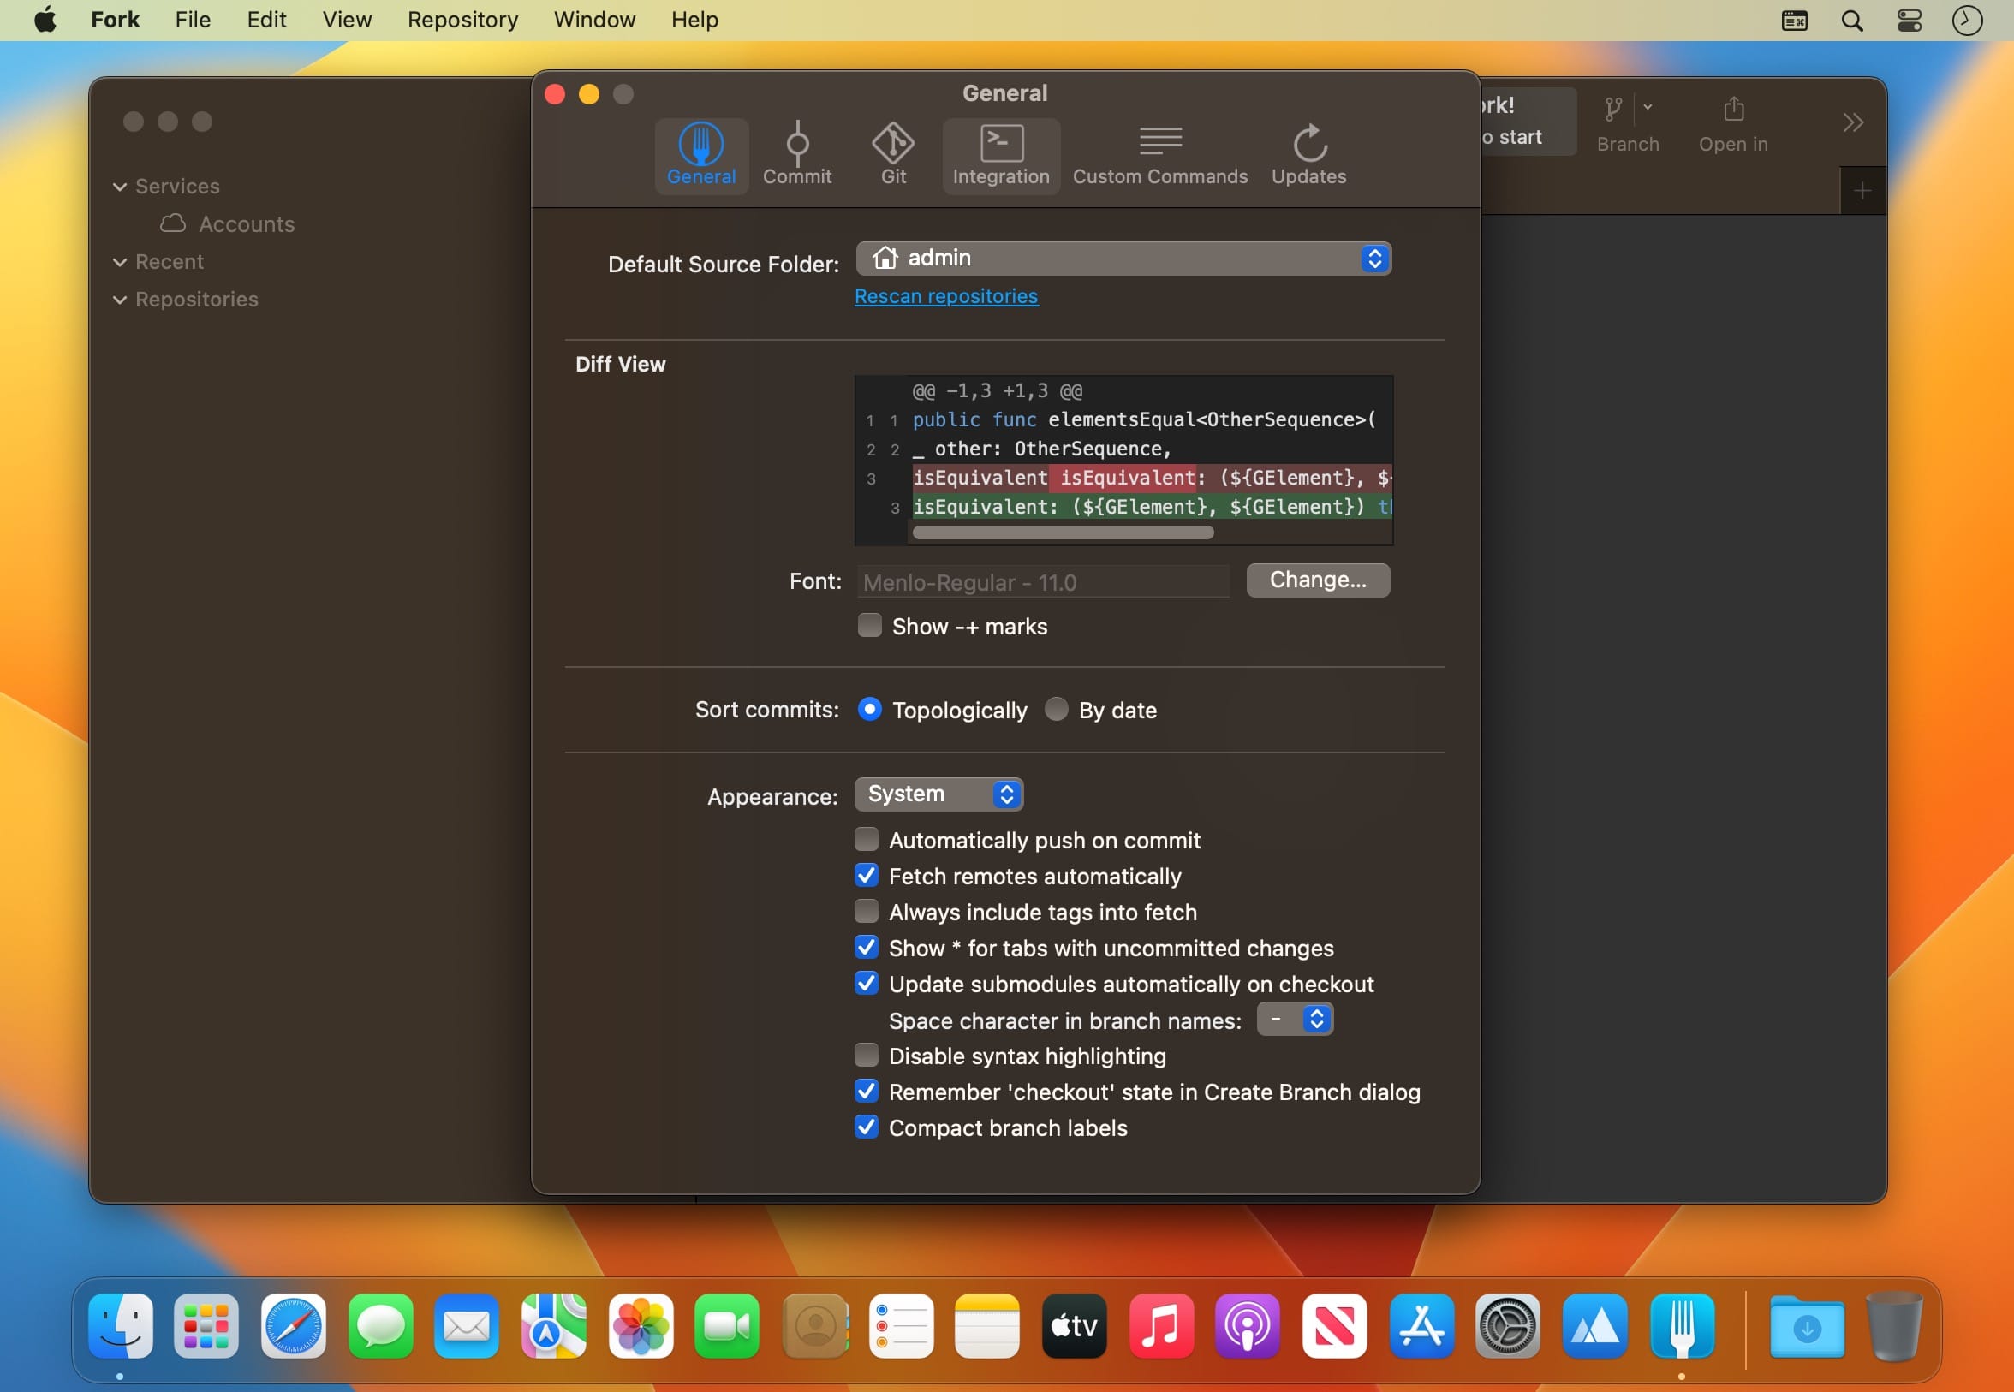Click the Branch toolbar icon
The image size is (2014, 1392).
coord(1613,110)
